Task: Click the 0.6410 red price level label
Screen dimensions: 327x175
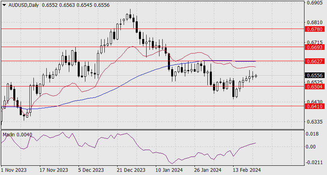Action: click(315, 107)
